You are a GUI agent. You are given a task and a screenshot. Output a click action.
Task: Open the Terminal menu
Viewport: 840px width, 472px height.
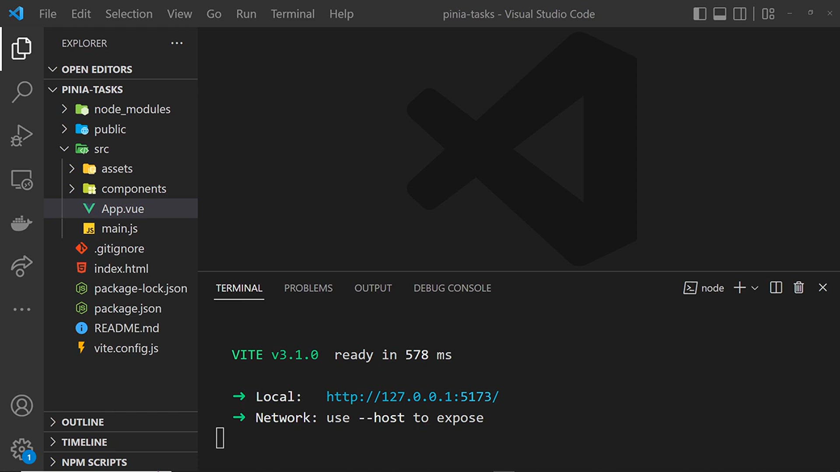(293, 14)
